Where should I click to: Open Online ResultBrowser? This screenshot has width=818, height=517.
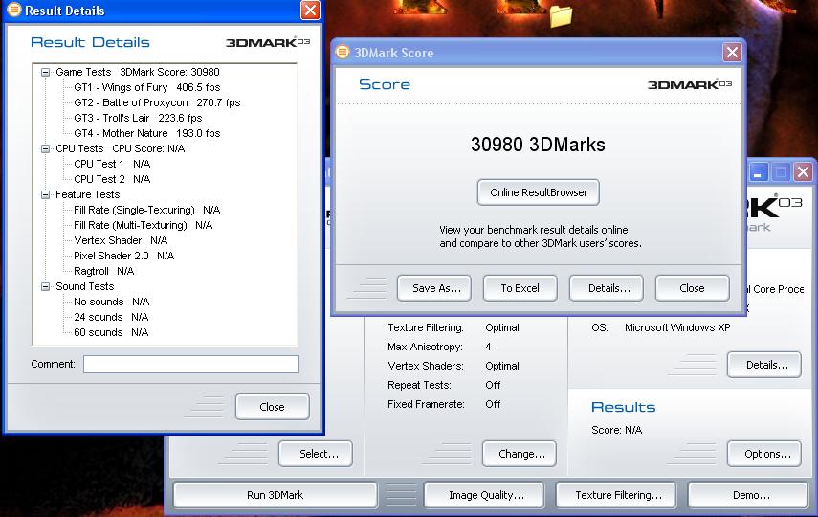click(x=539, y=192)
